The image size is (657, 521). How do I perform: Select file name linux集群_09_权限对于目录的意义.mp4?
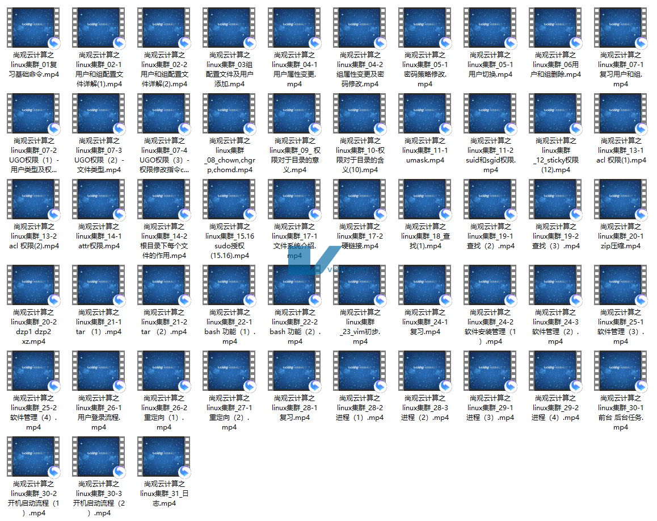coord(294,155)
